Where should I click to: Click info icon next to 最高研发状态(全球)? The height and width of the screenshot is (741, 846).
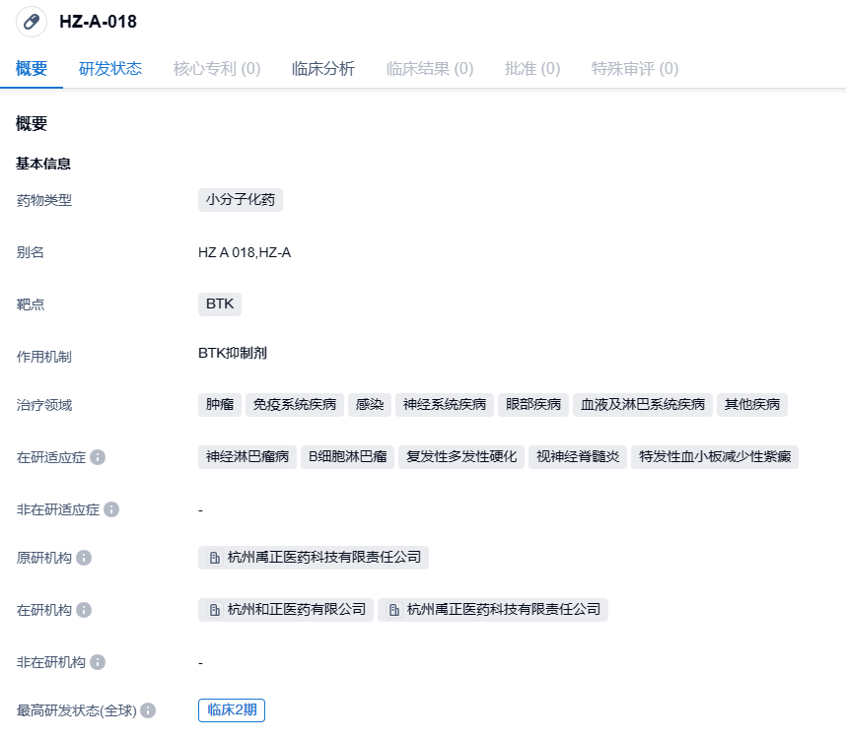tap(148, 710)
